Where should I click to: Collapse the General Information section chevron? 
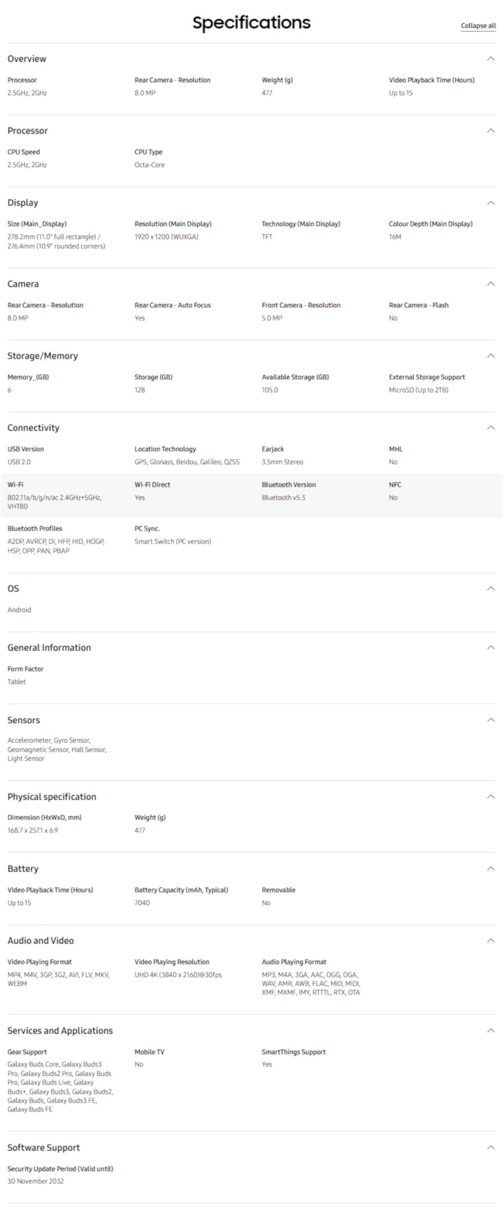tap(491, 648)
